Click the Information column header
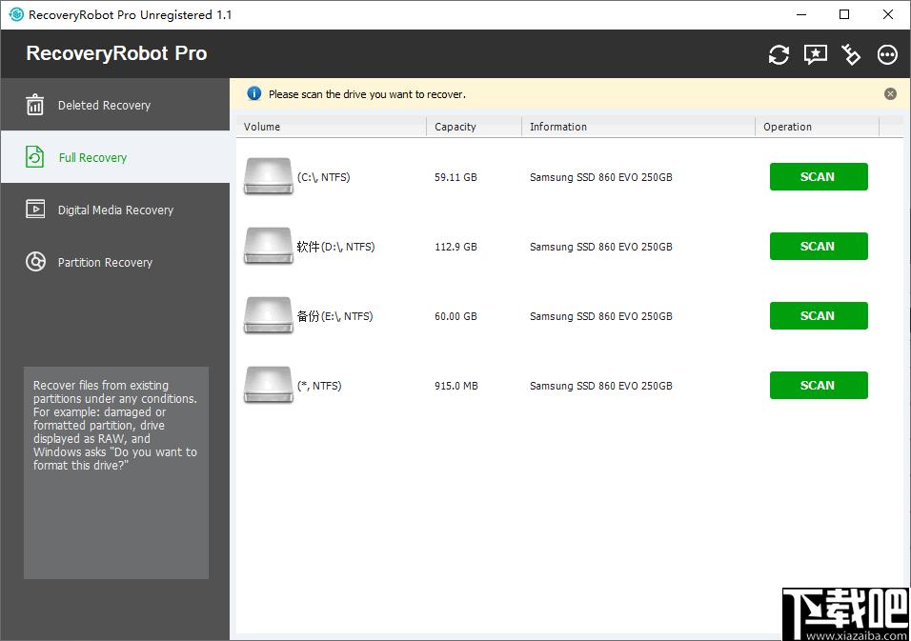The width and height of the screenshot is (911, 641). [x=638, y=127]
